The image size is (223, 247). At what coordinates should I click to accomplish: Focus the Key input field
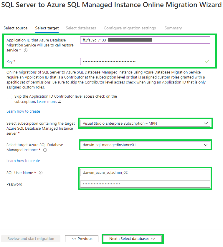click(x=145, y=61)
